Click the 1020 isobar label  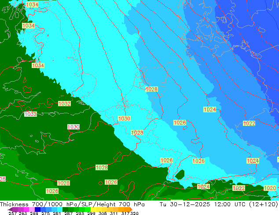click(x=270, y=188)
